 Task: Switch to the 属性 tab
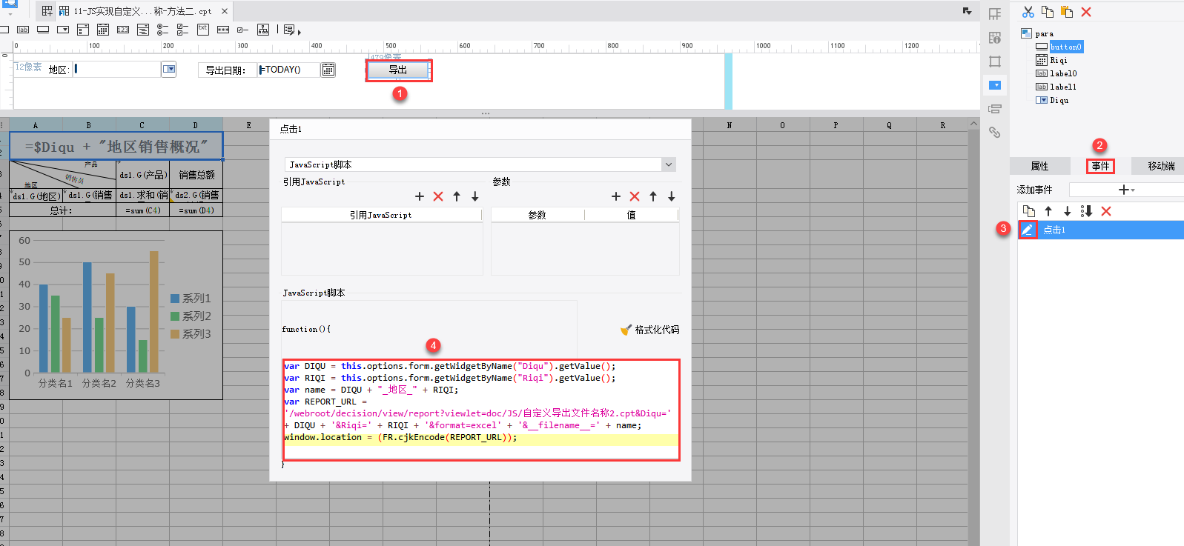[x=1040, y=166]
